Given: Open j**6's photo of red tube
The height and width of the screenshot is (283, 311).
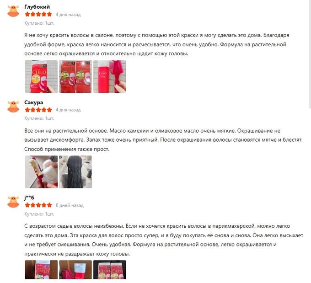Looking at the screenshot, I should 75,270.
